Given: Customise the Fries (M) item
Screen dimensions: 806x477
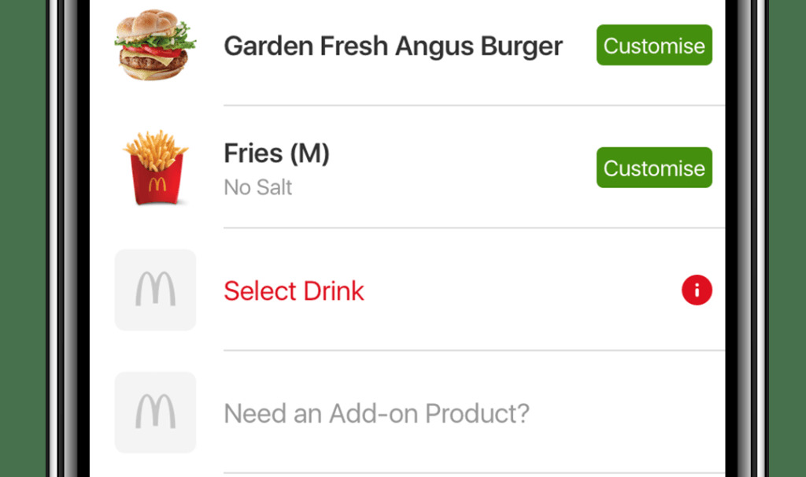Looking at the screenshot, I should 654,168.
